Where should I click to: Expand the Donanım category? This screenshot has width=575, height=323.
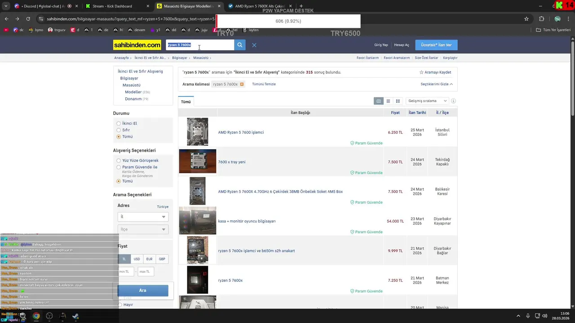coord(133,99)
